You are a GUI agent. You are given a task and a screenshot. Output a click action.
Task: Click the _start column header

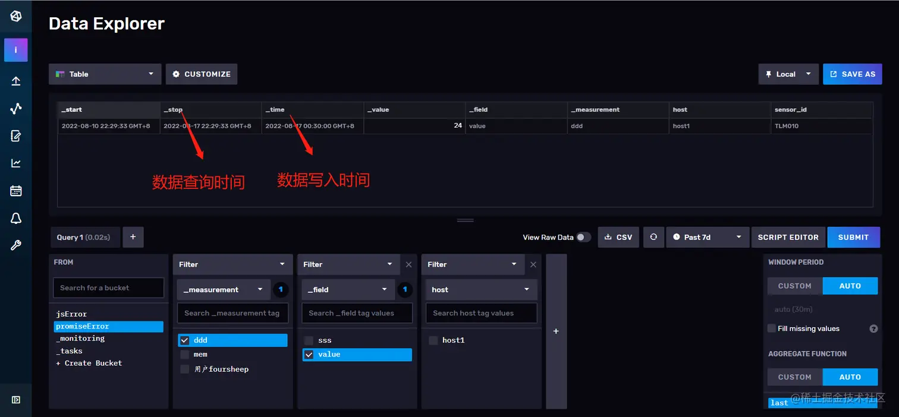[109, 110]
